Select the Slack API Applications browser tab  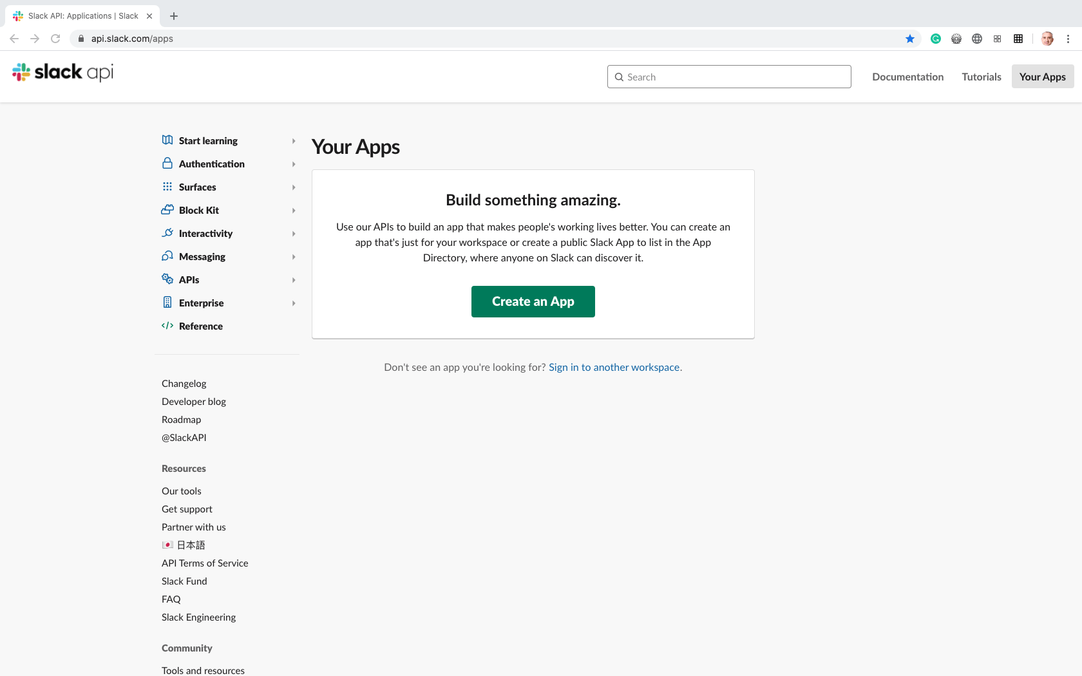pyautogui.click(x=82, y=16)
